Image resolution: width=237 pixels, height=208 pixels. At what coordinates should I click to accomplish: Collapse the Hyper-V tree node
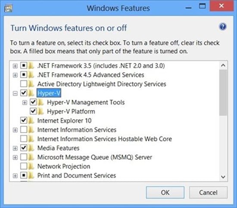(15, 94)
